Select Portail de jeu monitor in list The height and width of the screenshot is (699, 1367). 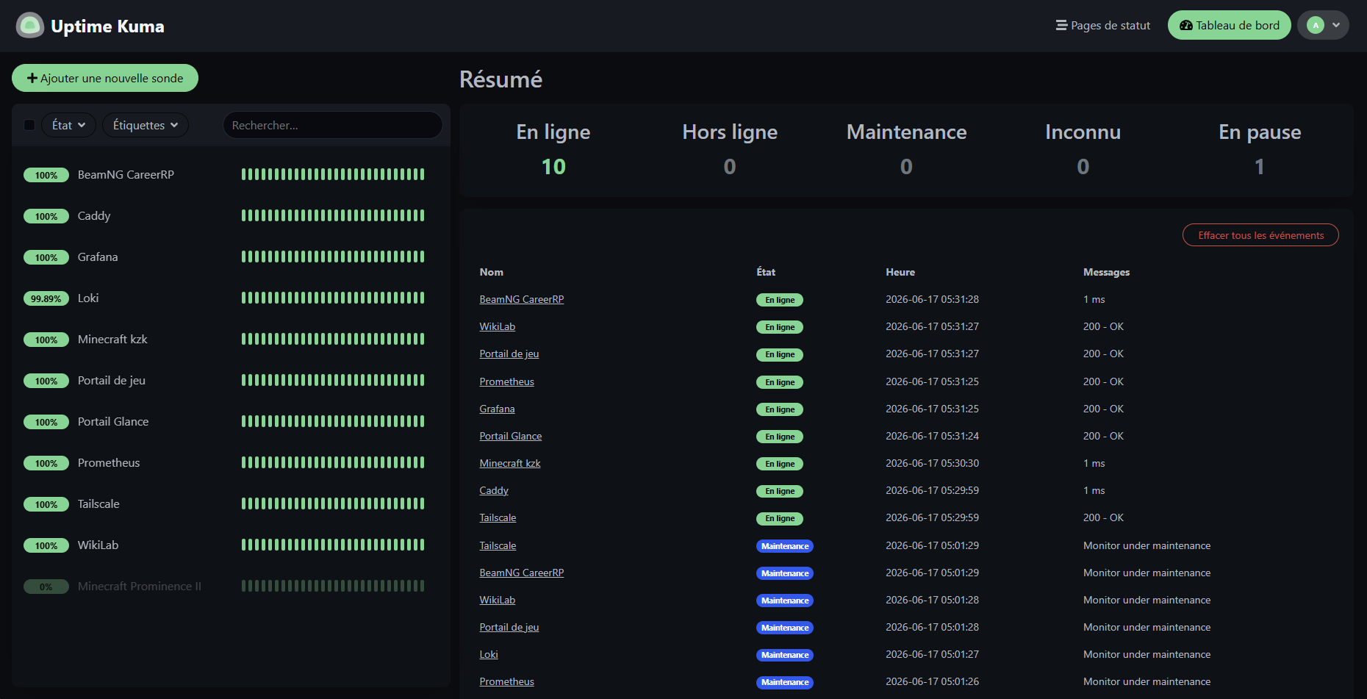[231, 380]
